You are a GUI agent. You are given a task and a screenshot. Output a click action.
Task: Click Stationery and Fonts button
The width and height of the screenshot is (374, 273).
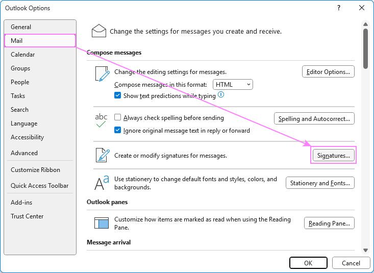click(320, 183)
